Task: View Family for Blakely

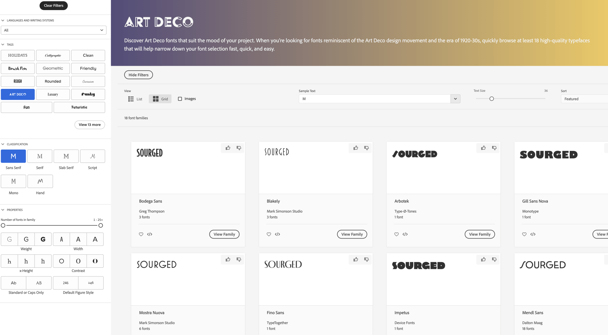Action: pos(352,234)
